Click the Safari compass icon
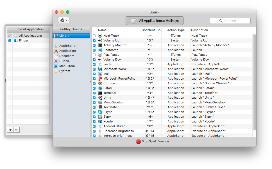This screenshot has height=169, width=272. pyautogui.click(x=100, y=88)
